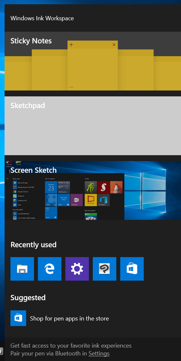181x361 pixels.
Task: Launch Microsoft Edge from Recently used
Action: click(50, 269)
